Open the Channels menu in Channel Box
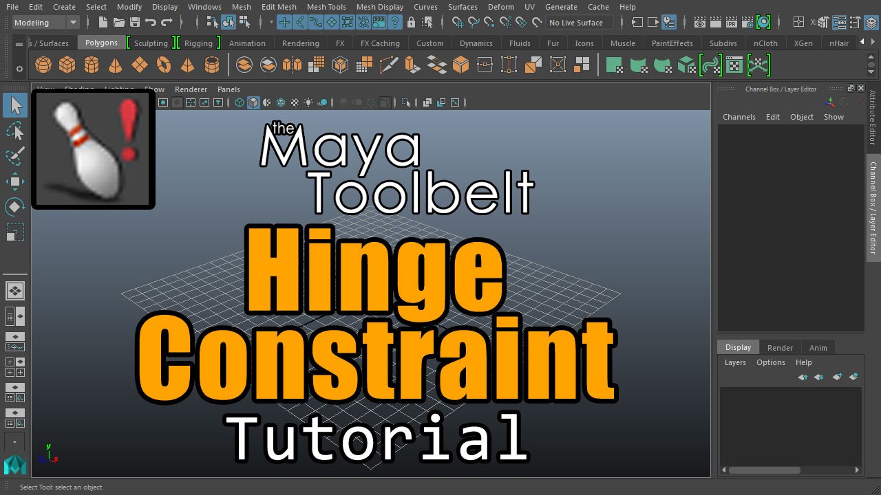The width and height of the screenshot is (881, 495). (739, 117)
